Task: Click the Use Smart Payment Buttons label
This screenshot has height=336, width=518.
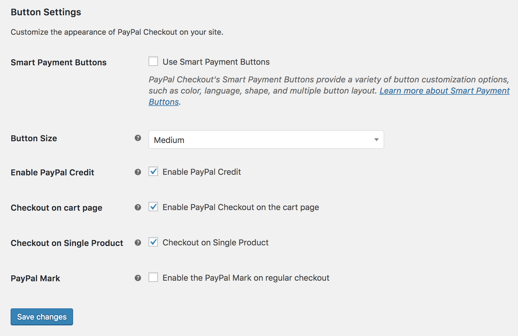Action: (216, 62)
